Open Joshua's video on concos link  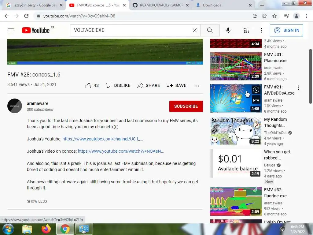pos(121,151)
